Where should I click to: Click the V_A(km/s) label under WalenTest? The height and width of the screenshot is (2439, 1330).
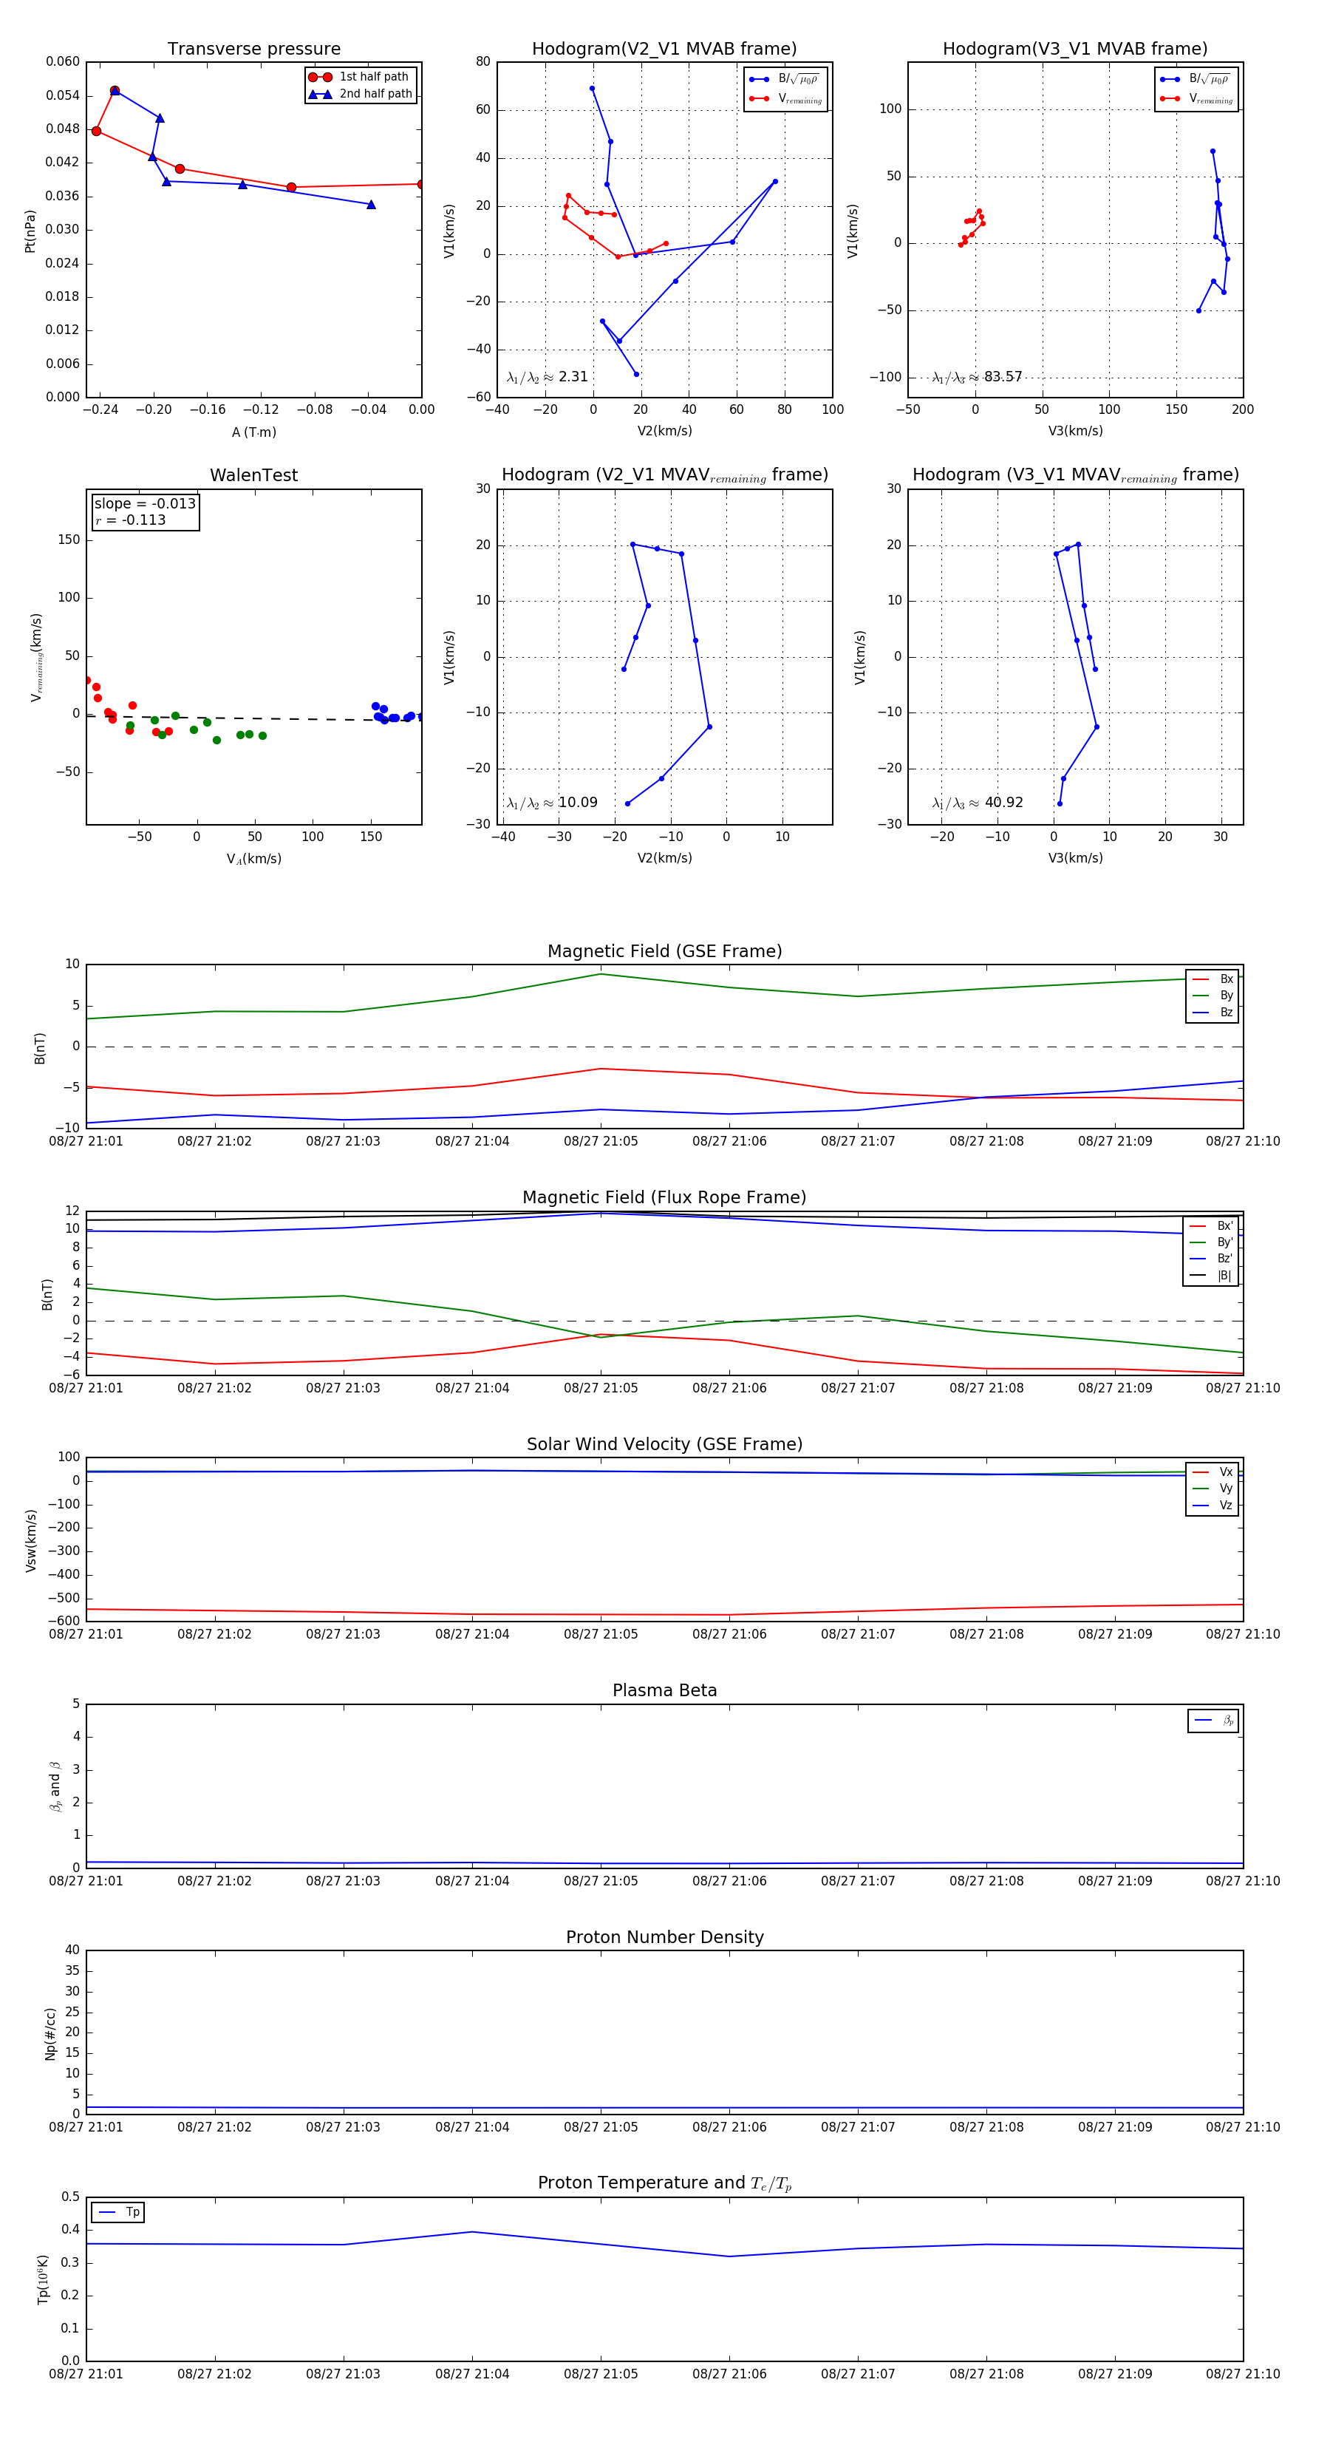point(253,859)
